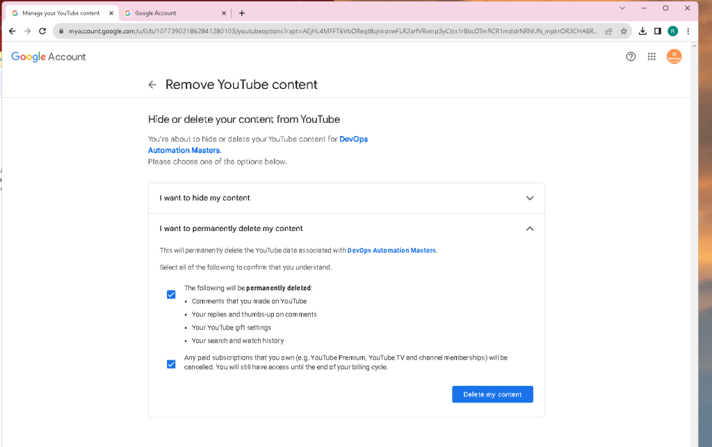This screenshot has width=712, height=447.
Task: Click the page vertical scrollbar
Action: 694,245
